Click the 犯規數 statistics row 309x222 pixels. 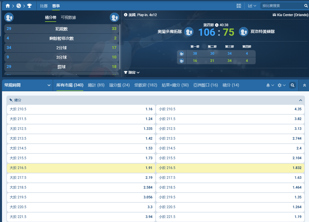[61, 29]
